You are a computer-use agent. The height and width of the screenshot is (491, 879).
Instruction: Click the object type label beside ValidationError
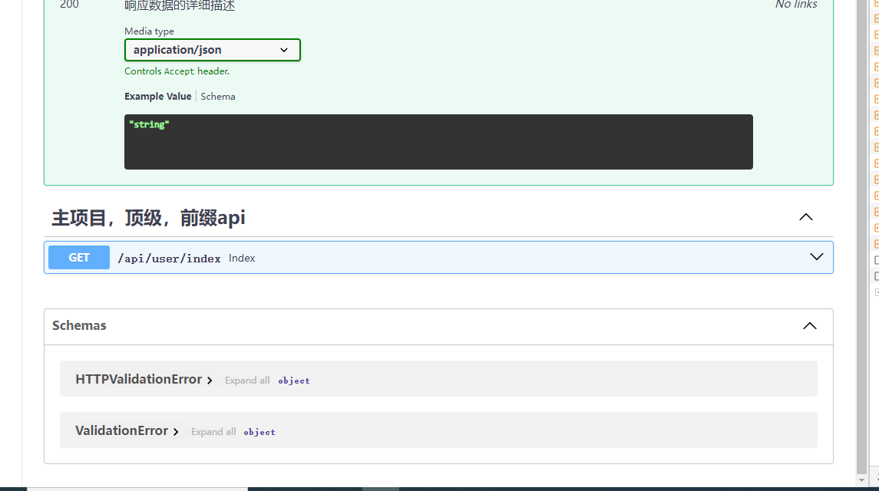click(x=259, y=432)
